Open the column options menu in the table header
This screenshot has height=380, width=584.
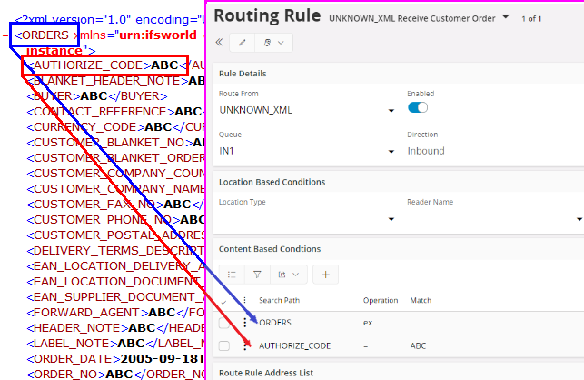point(244,300)
